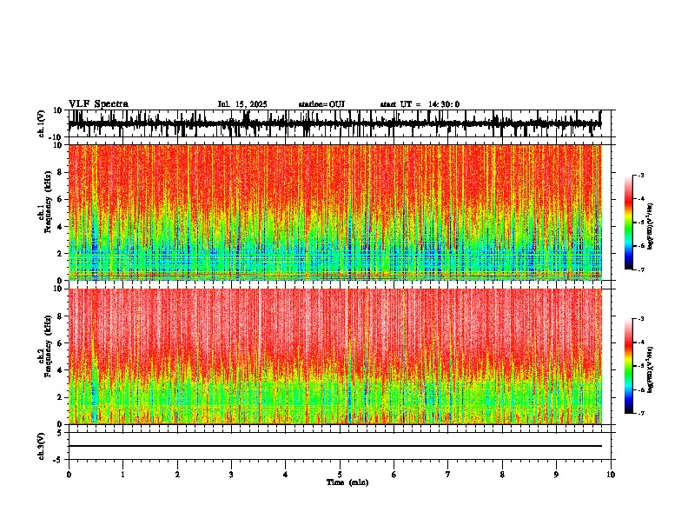Click time axis tick label "2"
Screen dimensions: 688x532
[177, 475]
